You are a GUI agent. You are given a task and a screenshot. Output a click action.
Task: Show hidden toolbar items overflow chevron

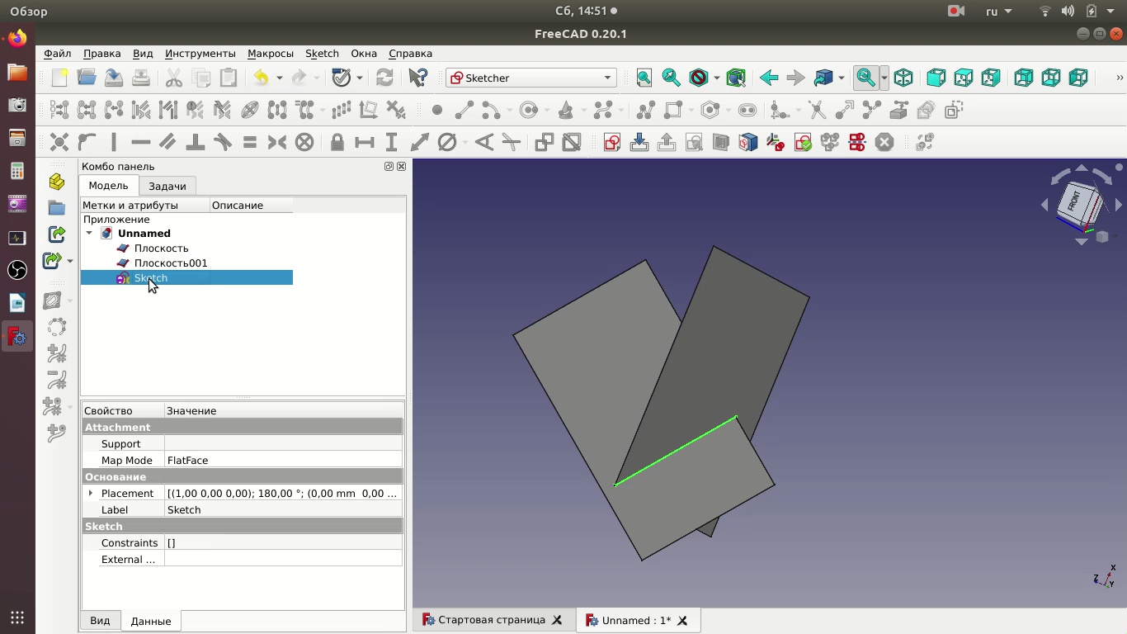pos(1119,78)
